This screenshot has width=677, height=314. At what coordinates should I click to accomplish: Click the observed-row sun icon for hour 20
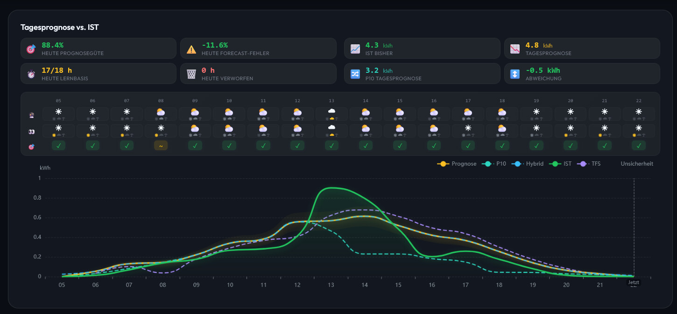(x=571, y=128)
